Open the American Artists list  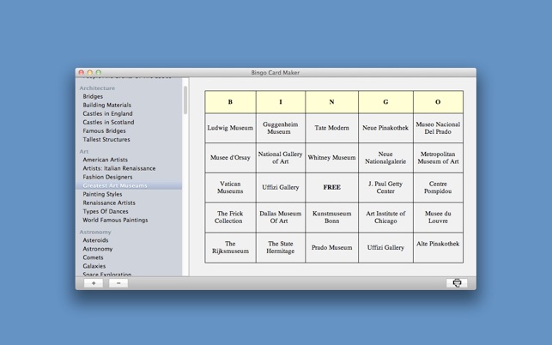coord(105,160)
